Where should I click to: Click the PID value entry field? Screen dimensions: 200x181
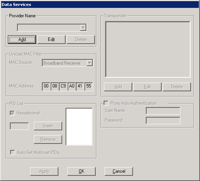coord(19,126)
